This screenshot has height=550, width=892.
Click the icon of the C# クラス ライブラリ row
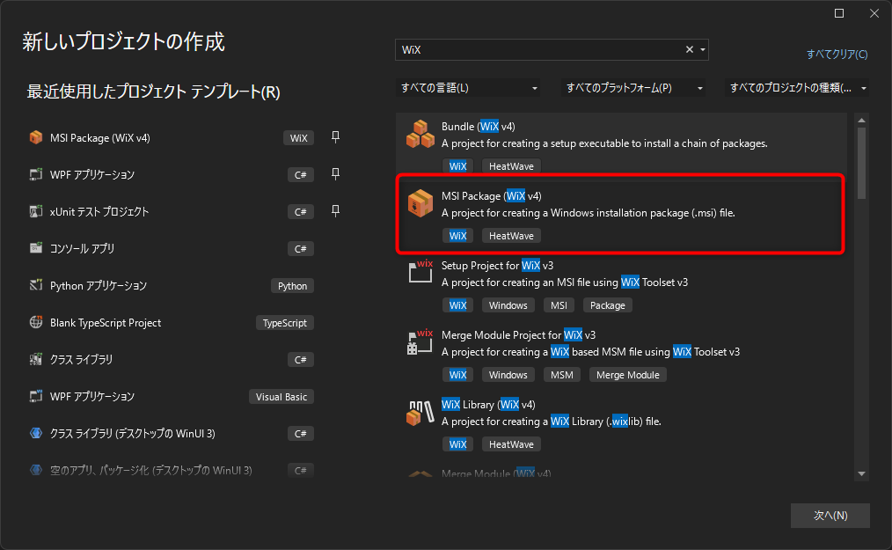click(36, 359)
